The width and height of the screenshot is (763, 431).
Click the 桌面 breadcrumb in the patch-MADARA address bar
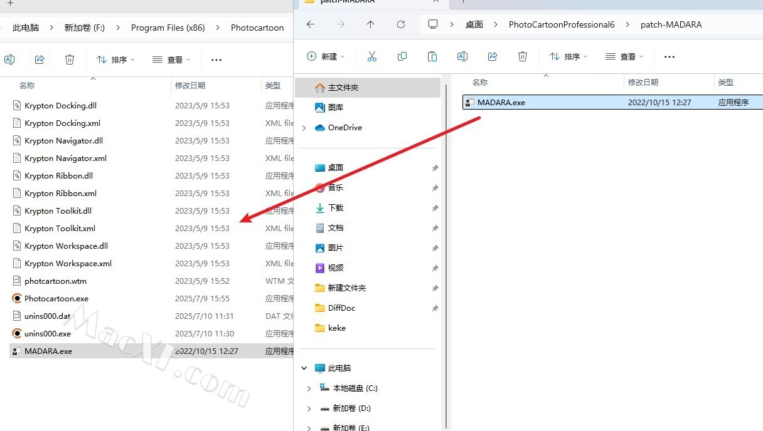474,24
